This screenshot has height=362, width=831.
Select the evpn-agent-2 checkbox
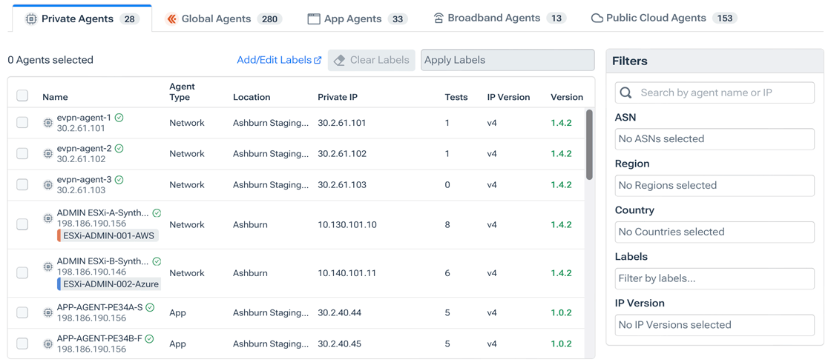[22, 154]
